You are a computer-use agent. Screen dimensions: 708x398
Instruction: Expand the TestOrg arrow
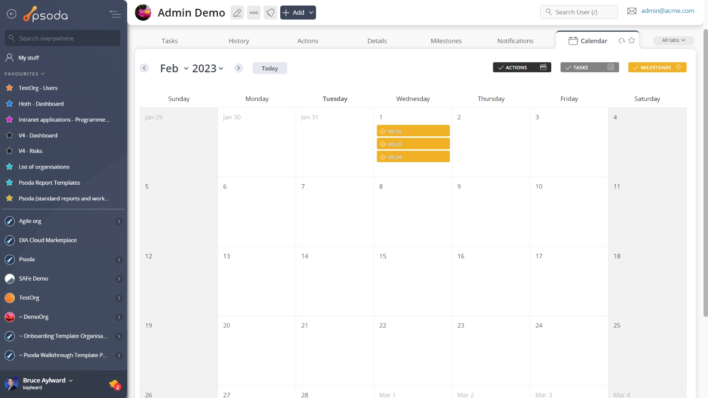pos(119,298)
